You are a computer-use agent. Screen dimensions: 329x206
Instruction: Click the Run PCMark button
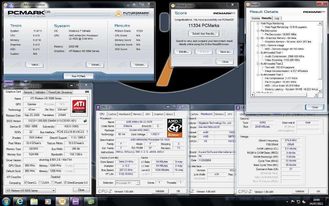(x=79, y=76)
